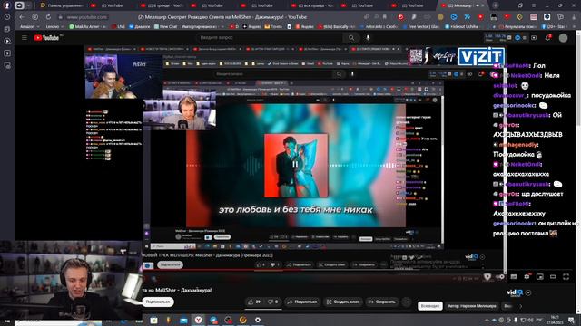Click the blue round extension icon

[x=454, y=17]
